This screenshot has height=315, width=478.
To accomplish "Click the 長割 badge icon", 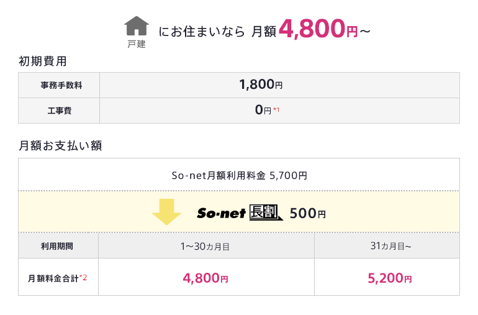I will (266, 212).
